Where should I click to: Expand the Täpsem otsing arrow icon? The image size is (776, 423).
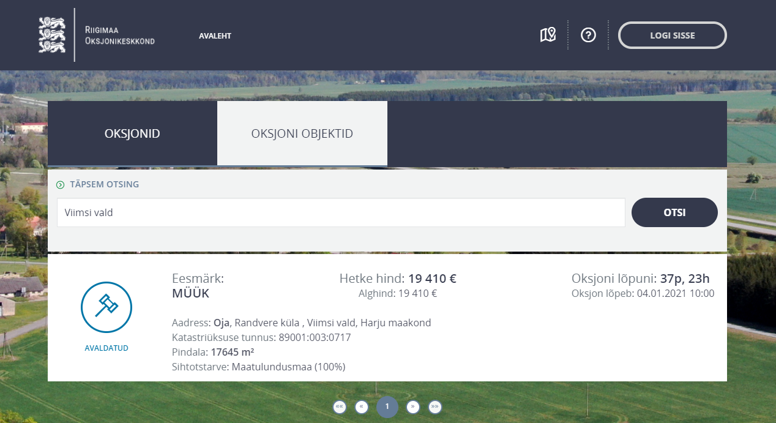60,184
